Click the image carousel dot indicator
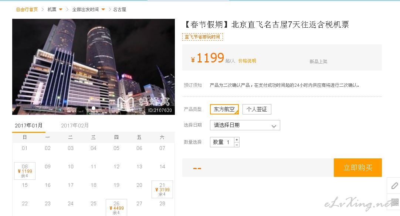The width and height of the screenshot is (400, 216). tap(94, 108)
